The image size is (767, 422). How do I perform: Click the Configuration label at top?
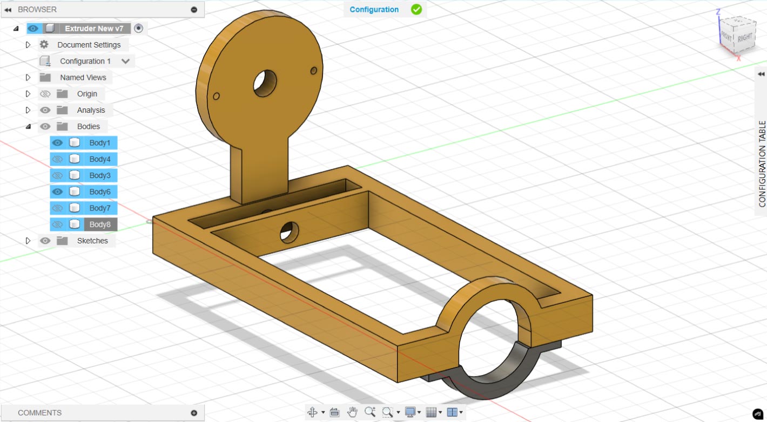coord(374,9)
